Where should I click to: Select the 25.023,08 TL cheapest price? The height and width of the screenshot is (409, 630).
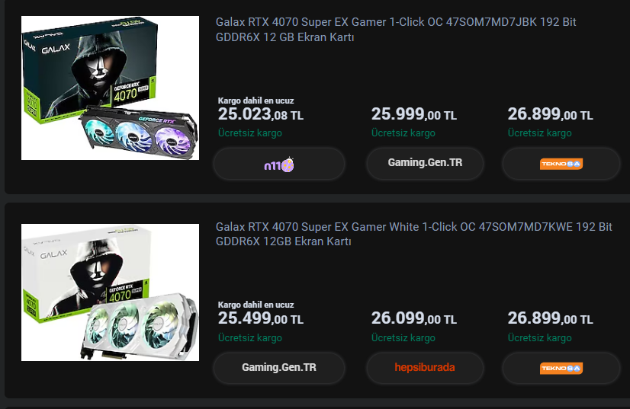(x=261, y=115)
